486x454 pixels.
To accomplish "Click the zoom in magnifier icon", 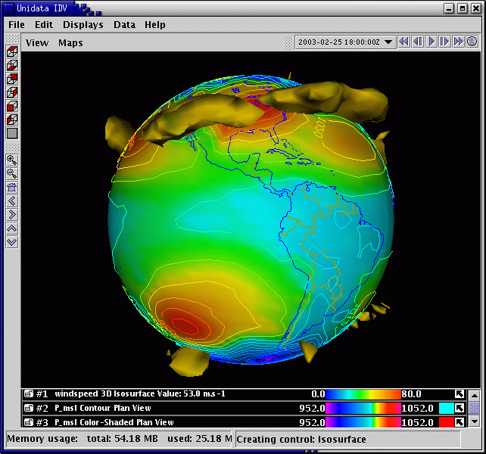I will [11, 160].
